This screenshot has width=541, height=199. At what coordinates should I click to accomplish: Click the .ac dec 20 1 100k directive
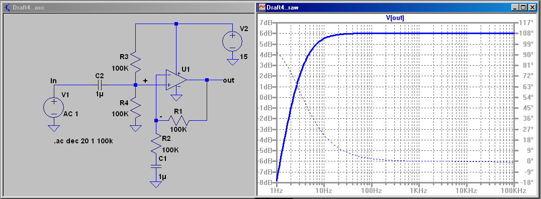pyautogui.click(x=84, y=141)
